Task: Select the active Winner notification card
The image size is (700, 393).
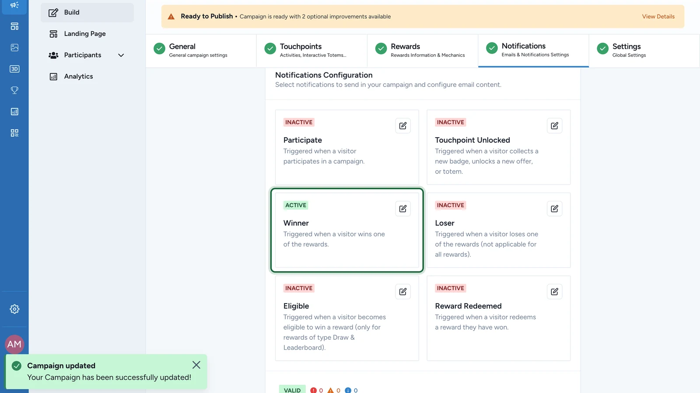Action: (x=347, y=230)
